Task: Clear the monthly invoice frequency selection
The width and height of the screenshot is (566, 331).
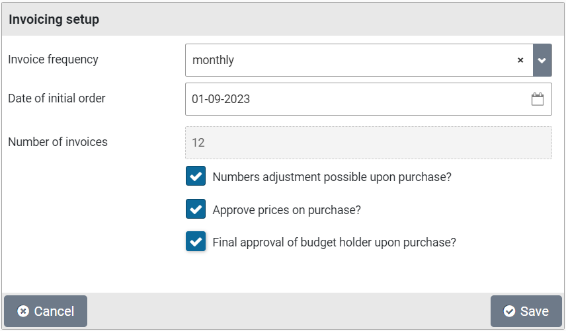Action: pyautogui.click(x=520, y=60)
